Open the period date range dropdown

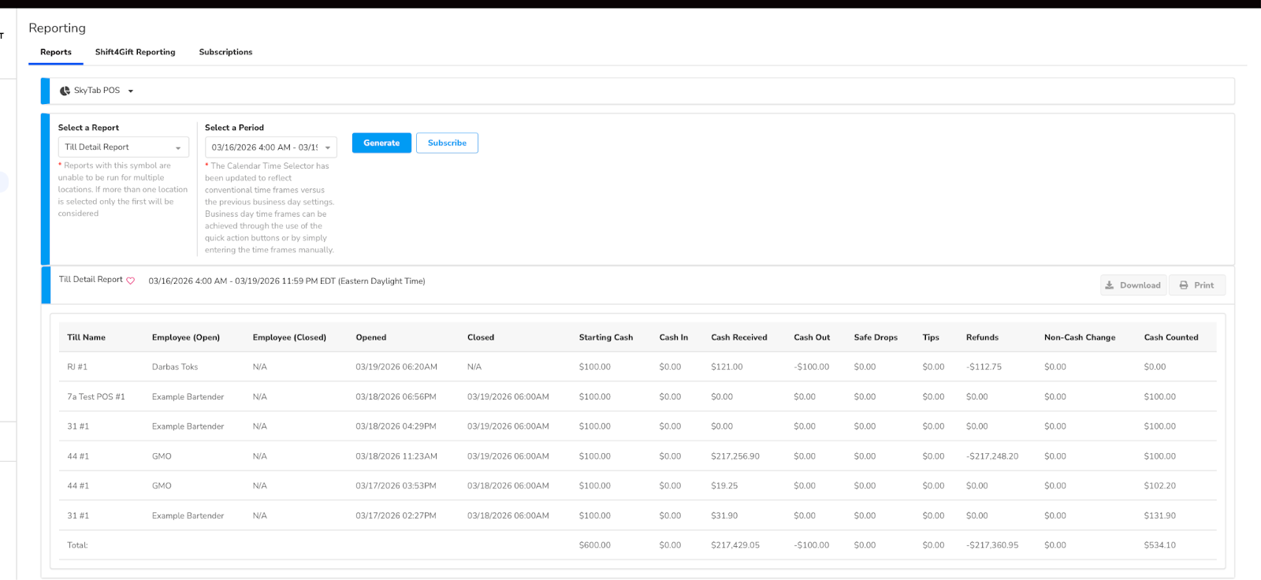270,147
